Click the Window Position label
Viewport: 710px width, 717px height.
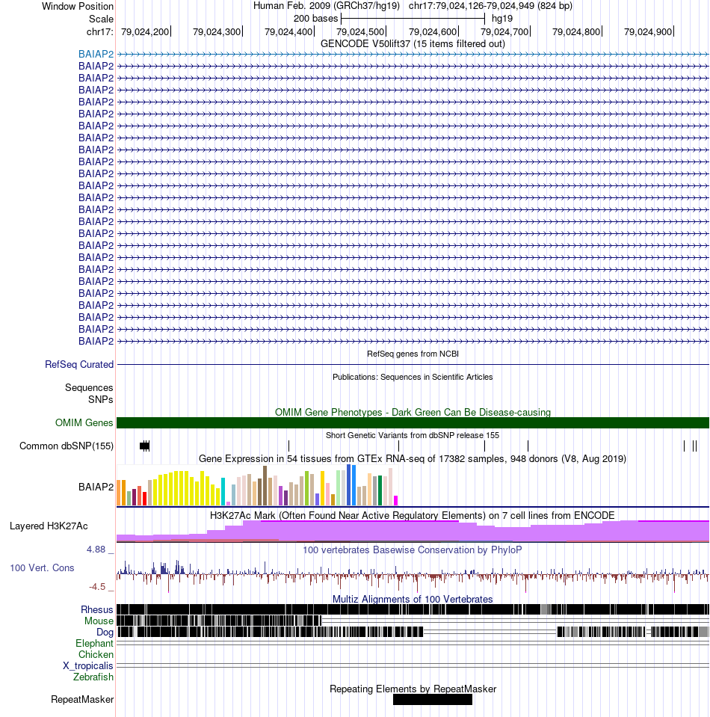(x=77, y=7)
